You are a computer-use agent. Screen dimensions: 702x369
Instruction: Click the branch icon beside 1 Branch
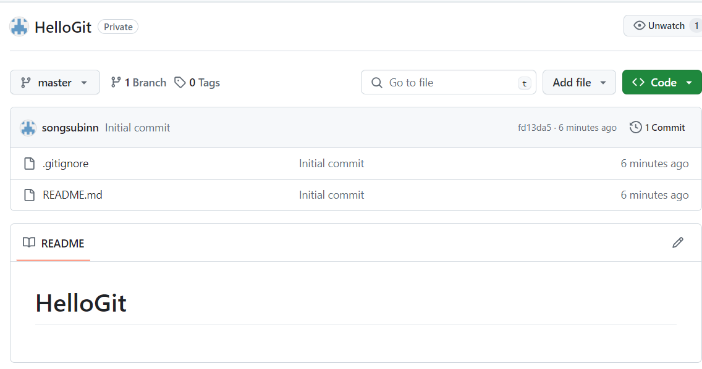(116, 83)
